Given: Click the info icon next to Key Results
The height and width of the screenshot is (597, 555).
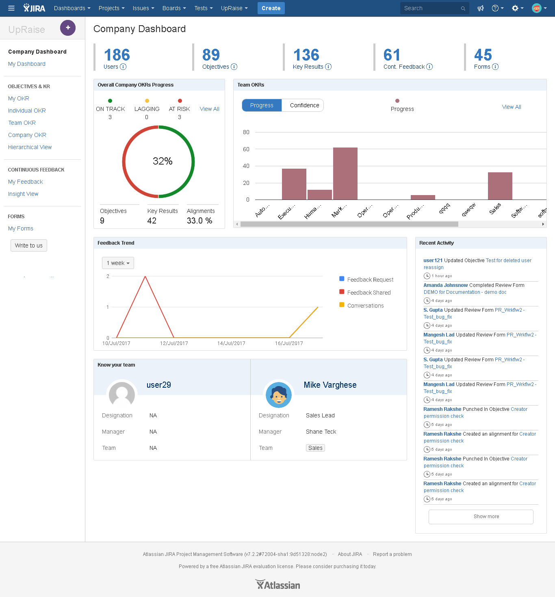Looking at the screenshot, I should tap(328, 67).
